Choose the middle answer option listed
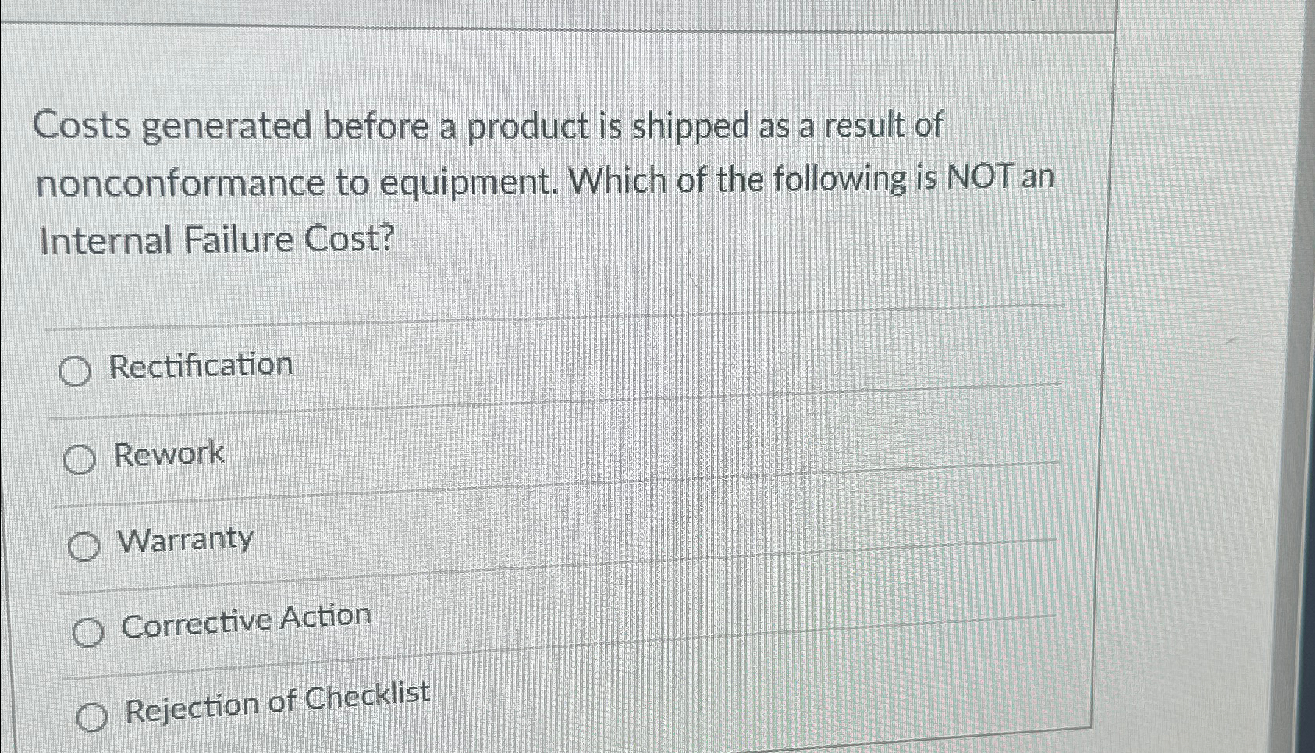 [85, 546]
